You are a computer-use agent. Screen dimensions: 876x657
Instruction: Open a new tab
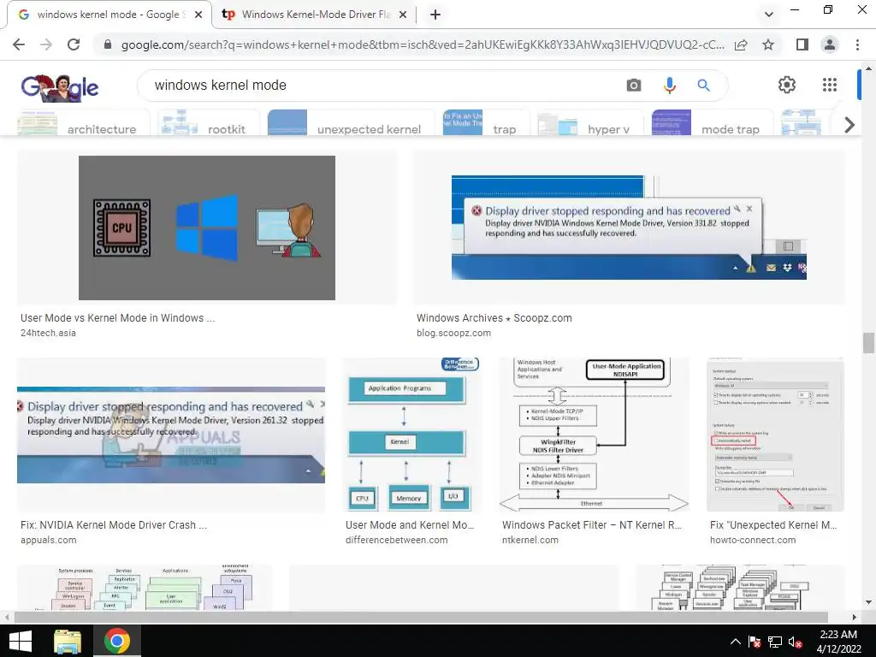coord(435,15)
